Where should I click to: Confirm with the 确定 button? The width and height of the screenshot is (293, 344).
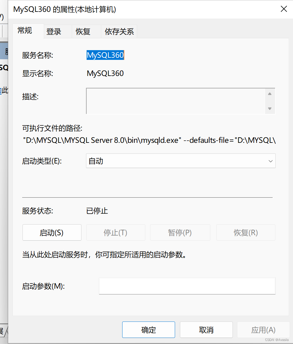(149, 330)
